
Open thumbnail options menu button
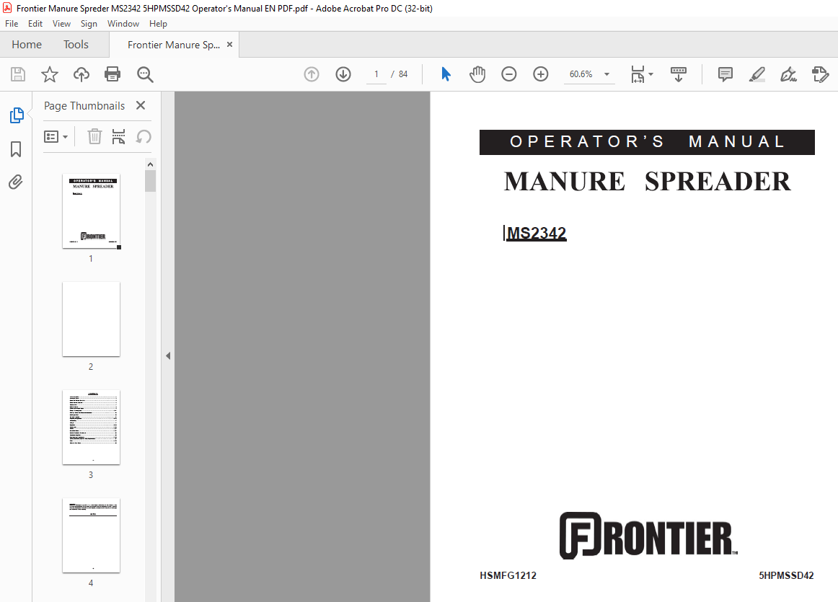coord(56,137)
